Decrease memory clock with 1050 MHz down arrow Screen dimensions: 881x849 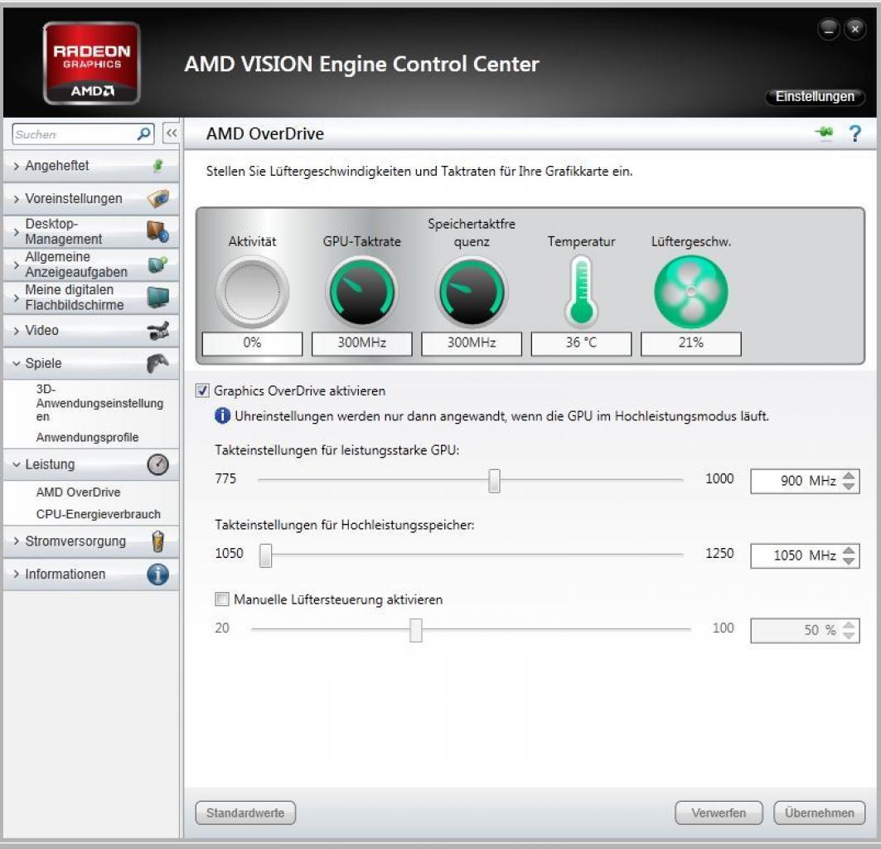849,561
